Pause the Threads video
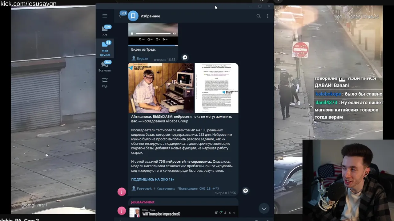Image resolution: width=394 pixels, height=221 pixels. (x=132, y=33)
